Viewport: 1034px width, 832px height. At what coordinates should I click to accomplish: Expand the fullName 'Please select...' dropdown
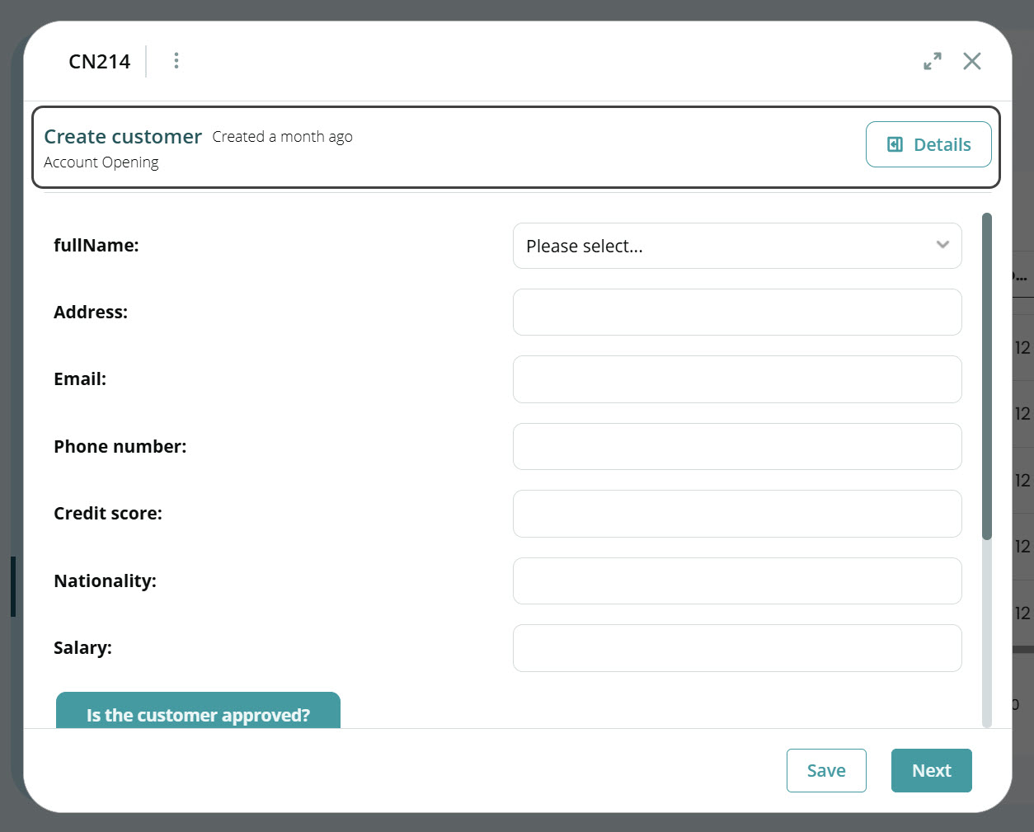737,246
